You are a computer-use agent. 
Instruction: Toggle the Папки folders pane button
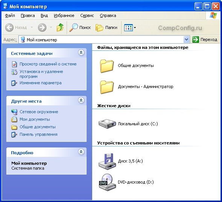(x=106, y=27)
